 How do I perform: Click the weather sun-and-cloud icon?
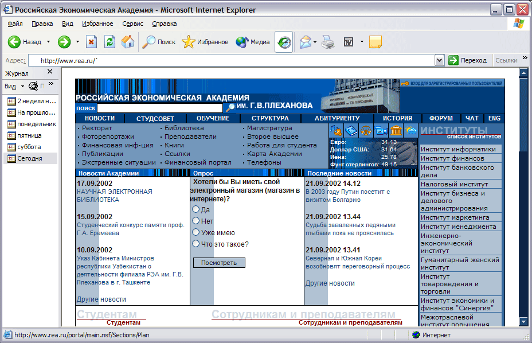coord(410,130)
